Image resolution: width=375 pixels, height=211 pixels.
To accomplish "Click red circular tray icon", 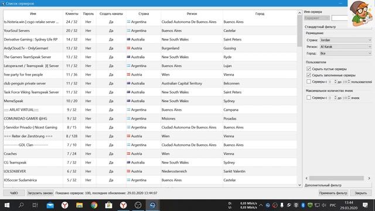I will tap(275, 205).
